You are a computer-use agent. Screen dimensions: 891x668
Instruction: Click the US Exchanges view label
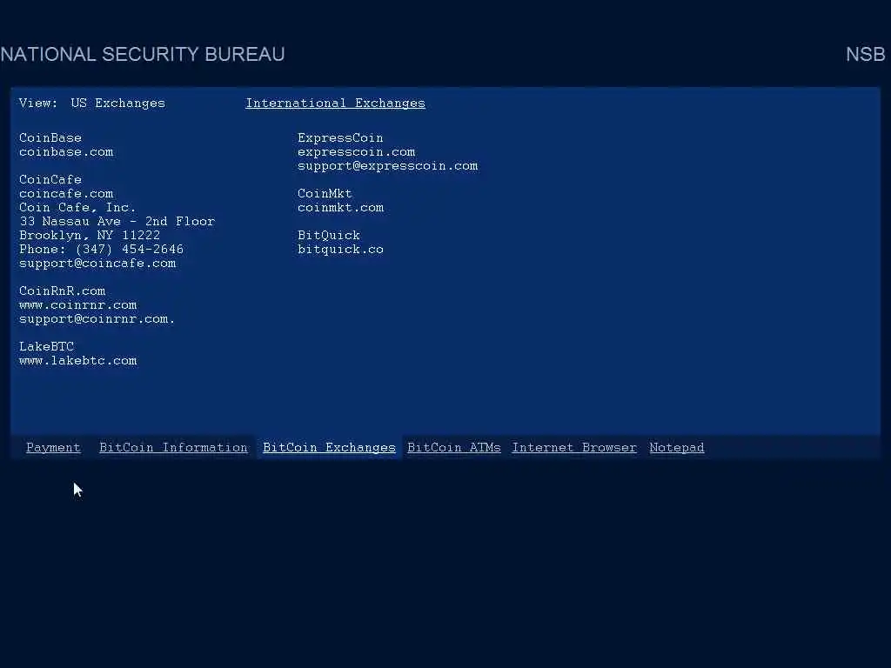(117, 104)
